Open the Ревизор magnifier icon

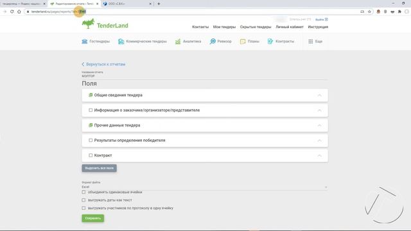tap(213, 41)
